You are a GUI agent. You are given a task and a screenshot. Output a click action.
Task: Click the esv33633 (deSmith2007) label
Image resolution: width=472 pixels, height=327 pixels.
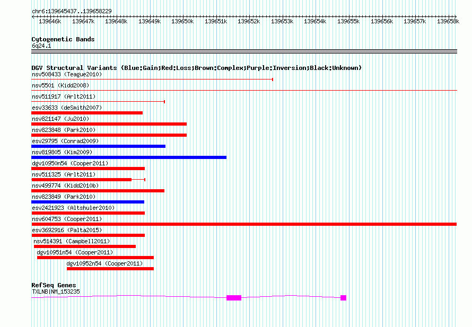67,108
